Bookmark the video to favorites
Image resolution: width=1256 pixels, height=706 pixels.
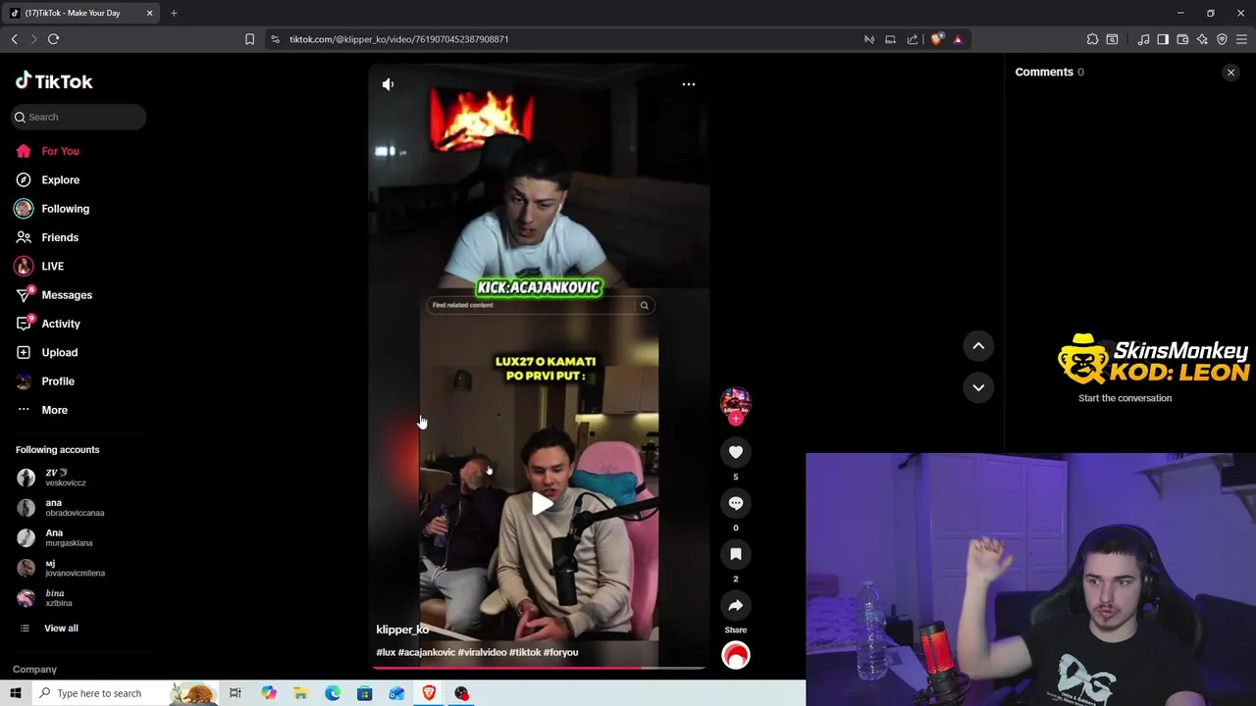pos(736,554)
